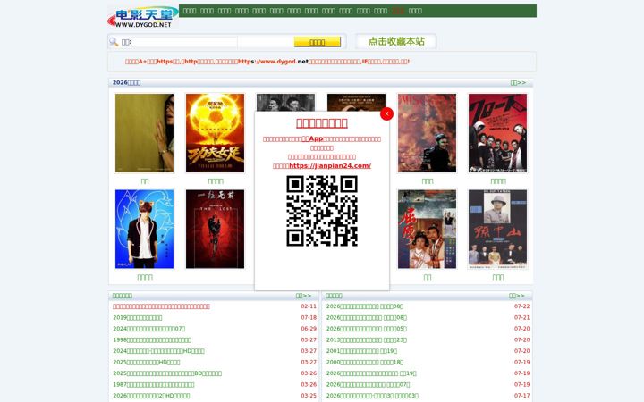Open the dark red THE LOST poster

[215, 229]
